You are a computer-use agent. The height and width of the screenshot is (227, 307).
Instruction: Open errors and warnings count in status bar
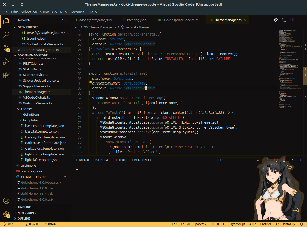pyautogui.click(x=31, y=224)
